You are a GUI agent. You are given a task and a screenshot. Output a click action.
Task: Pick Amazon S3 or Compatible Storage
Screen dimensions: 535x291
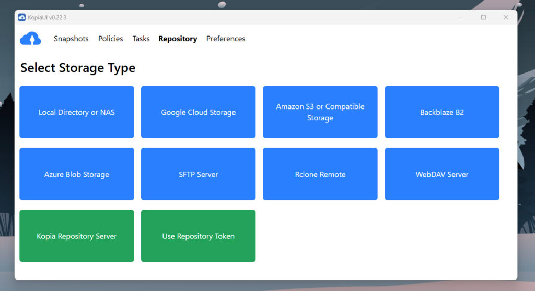[x=320, y=112]
